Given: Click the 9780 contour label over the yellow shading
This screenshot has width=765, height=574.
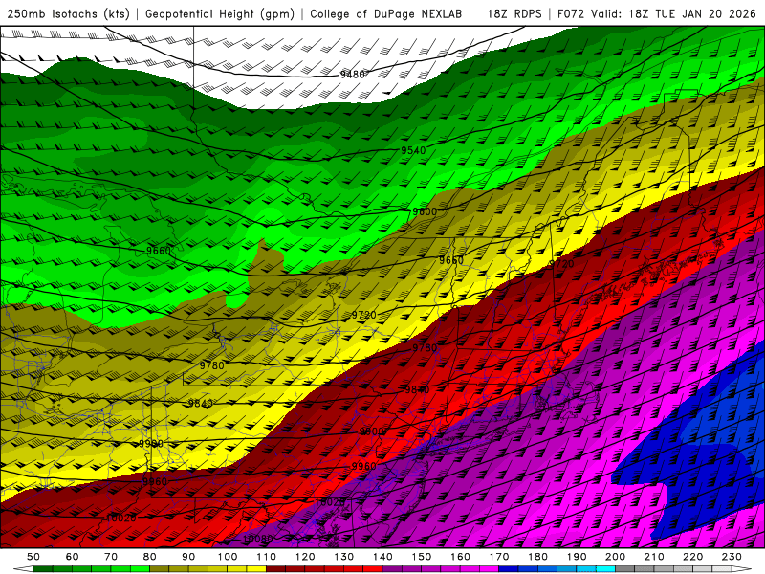Looking at the screenshot, I should 211,365.
